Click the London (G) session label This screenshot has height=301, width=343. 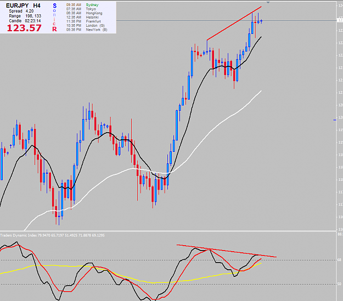[x=95, y=26]
